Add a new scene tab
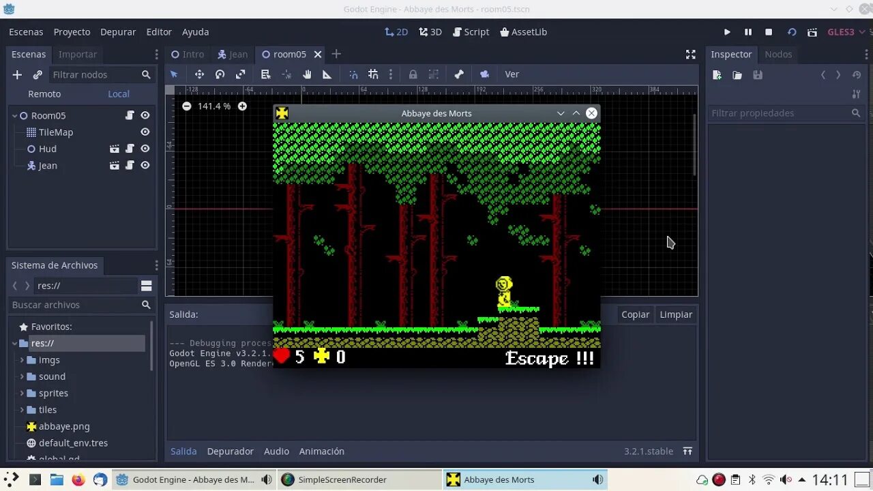 tap(336, 55)
